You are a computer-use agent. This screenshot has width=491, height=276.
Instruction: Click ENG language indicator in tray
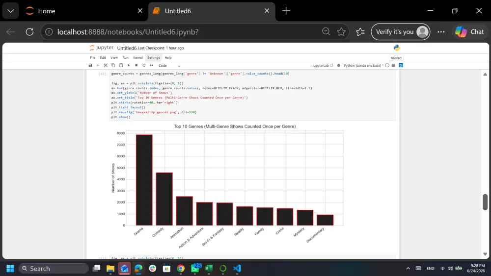(x=431, y=269)
